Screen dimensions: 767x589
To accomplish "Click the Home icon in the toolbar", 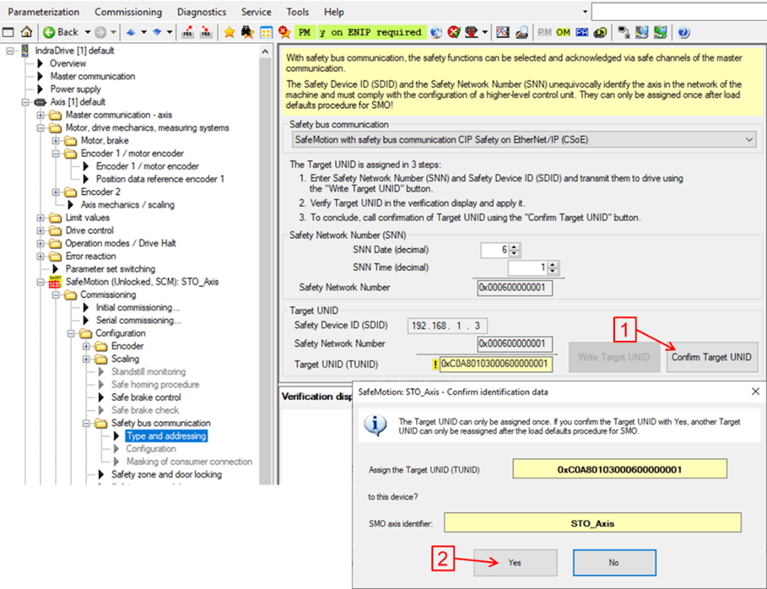I will point(26,32).
